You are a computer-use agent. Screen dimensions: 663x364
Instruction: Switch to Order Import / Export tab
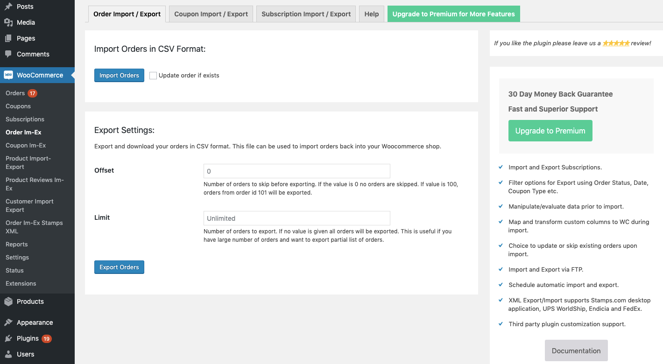click(x=127, y=14)
